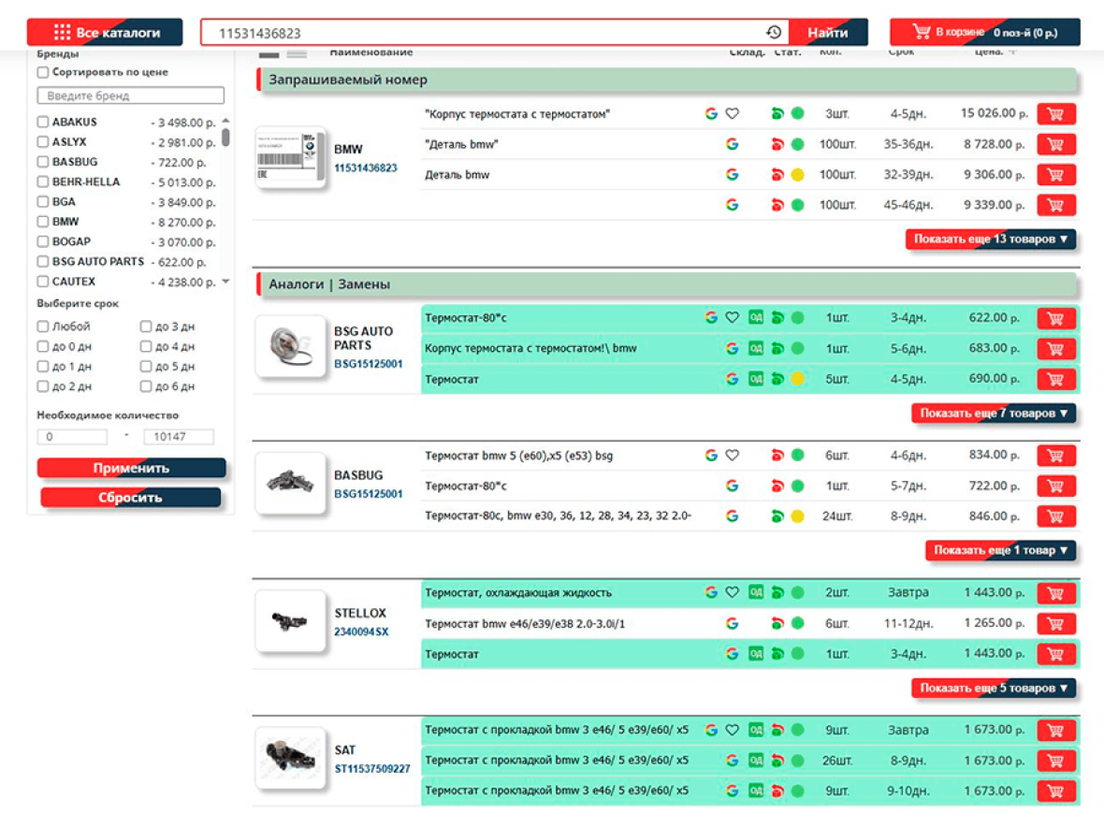The height and width of the screenshot is (828, 1104).
Task: Click the Применить button
Action: coord(132,468)
